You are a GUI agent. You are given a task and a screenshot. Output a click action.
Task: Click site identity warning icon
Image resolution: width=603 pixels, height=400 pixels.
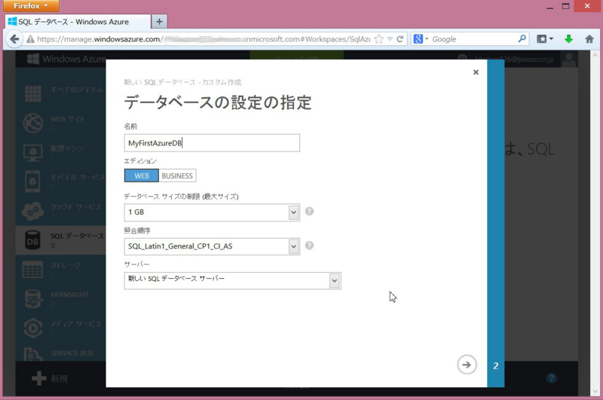click(30, 39)
